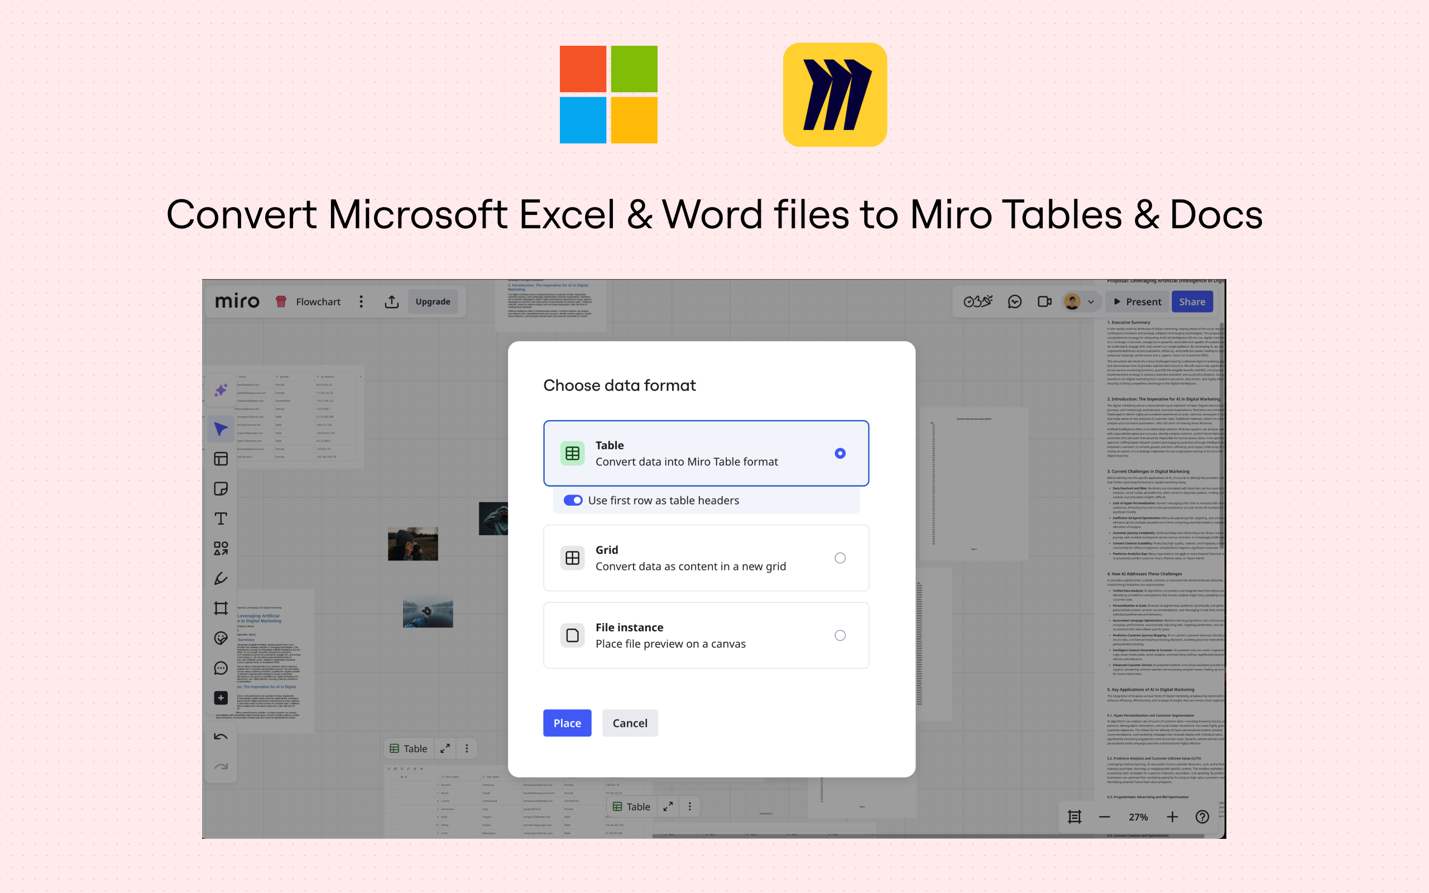Image resolution: width=1429 pixels, height=893 pixels.
Task: Select the frame tool
Action: pos(221,608)
